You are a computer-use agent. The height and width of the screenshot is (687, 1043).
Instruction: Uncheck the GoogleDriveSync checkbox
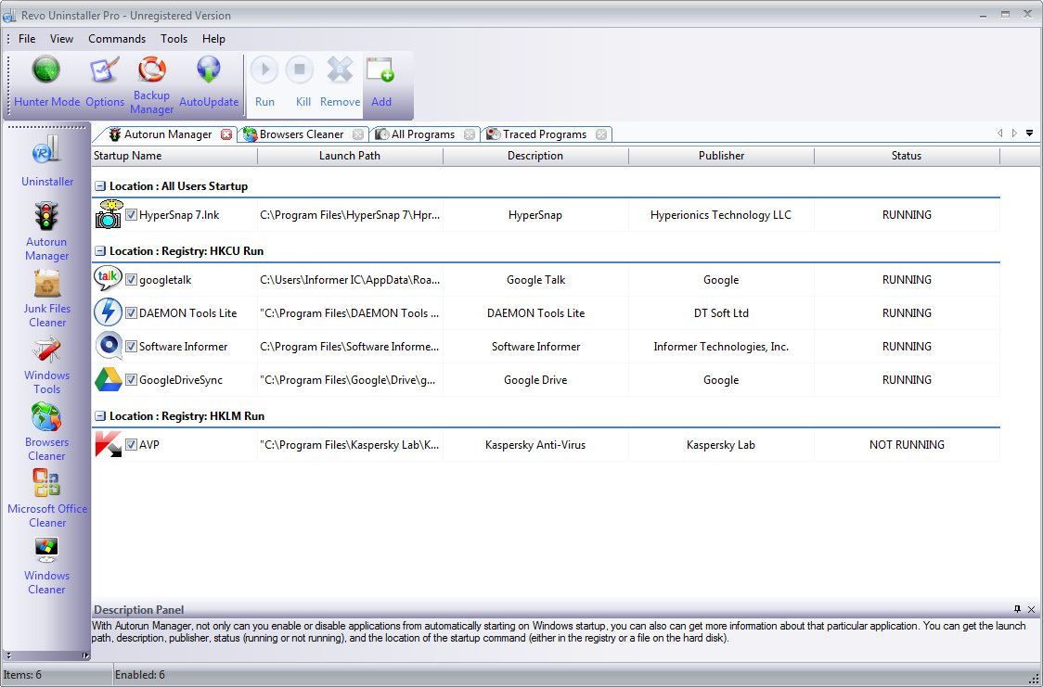pos(132,379)
